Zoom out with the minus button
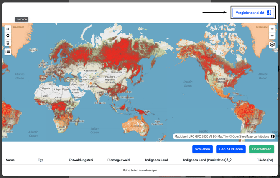 click(x=272, y=36)
